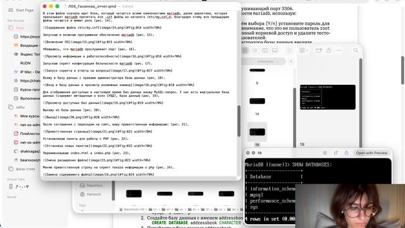The height and width of the screenshot is (228, 405).
Task: Select IP Mac tab in sidebar
Action: pos(27,72)
